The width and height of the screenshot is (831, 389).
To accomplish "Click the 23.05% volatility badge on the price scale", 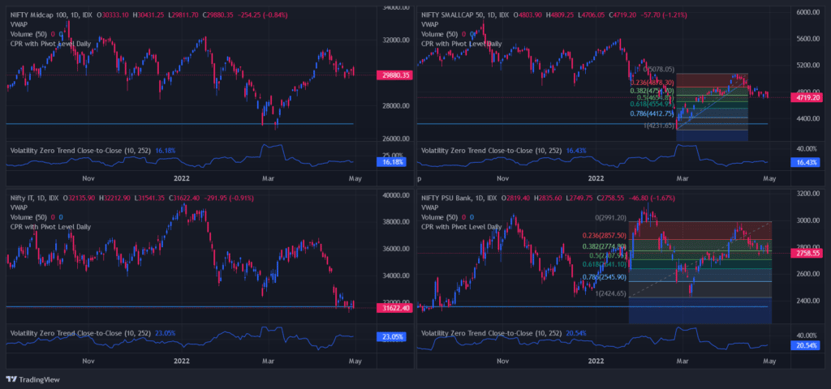I will 391,336.
